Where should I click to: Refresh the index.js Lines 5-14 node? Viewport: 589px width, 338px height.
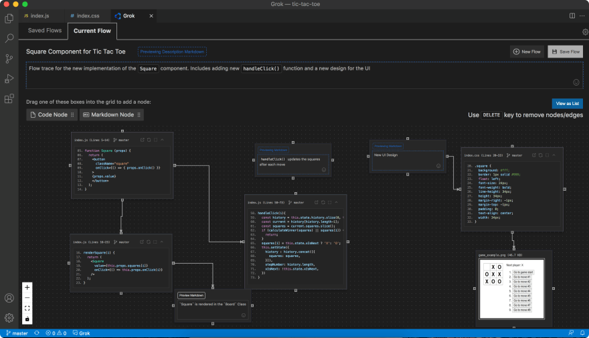coord(149,140)
